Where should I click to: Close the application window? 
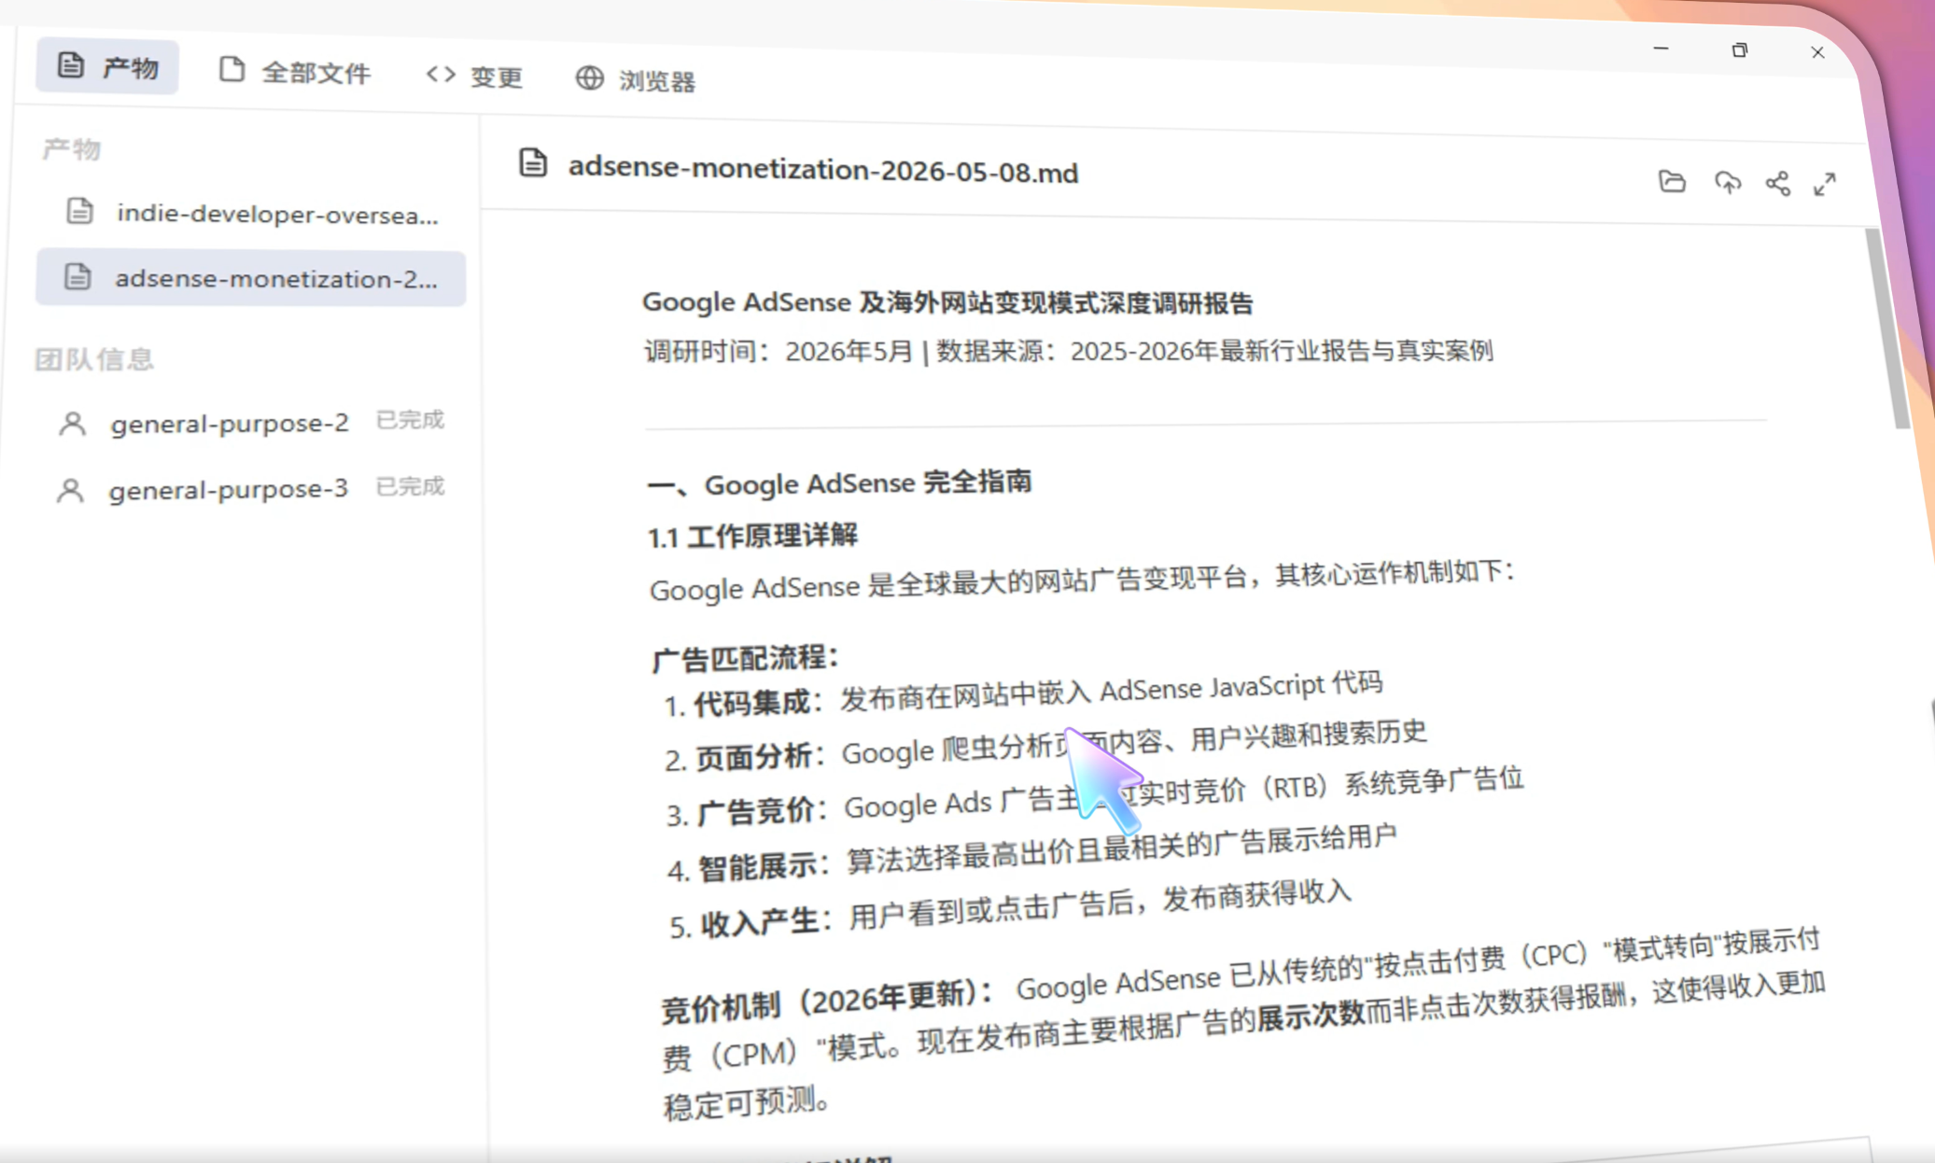1817,52
